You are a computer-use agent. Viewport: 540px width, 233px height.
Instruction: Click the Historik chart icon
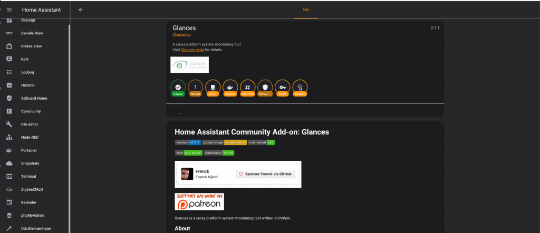9,85
